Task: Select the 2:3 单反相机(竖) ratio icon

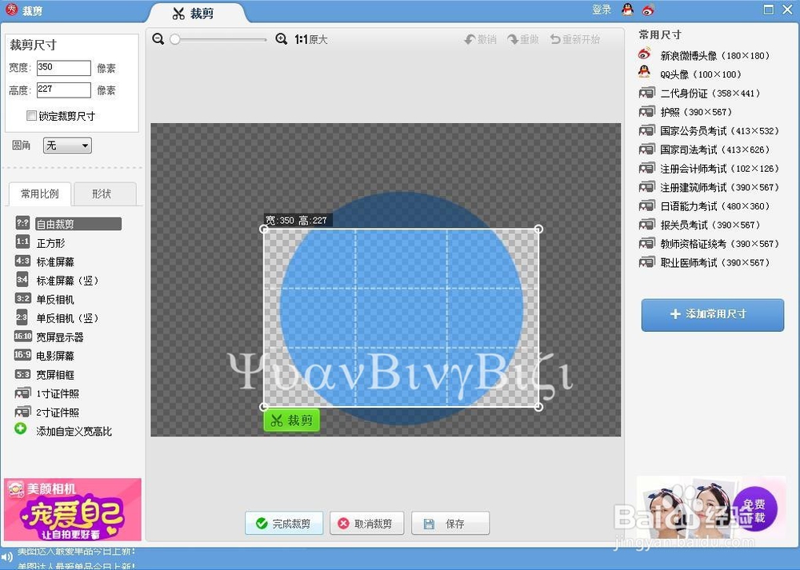Action: [x=22, y=317]
